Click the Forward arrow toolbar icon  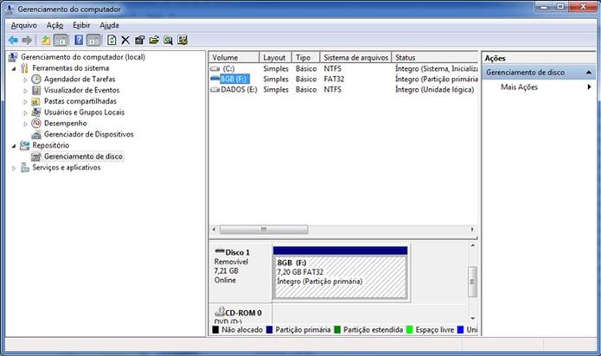click(x=27, y=40)
